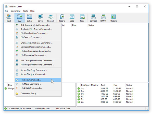Select the S:\ disk row
The height and width of the screenshot is (115, 153).
coord(113,97)
